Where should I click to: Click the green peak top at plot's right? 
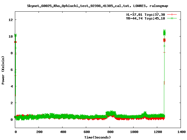[x=164, y=31]
